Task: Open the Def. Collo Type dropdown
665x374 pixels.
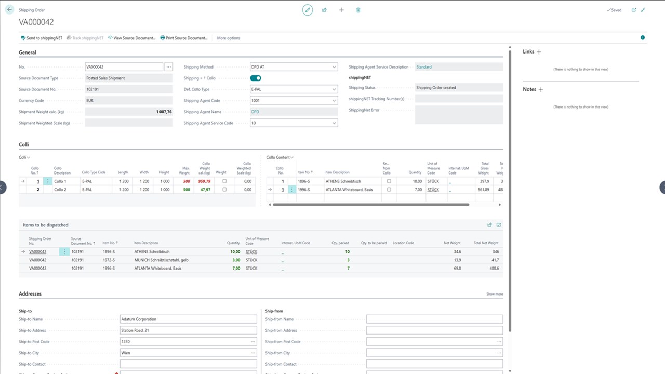Action: coord(334,89)
